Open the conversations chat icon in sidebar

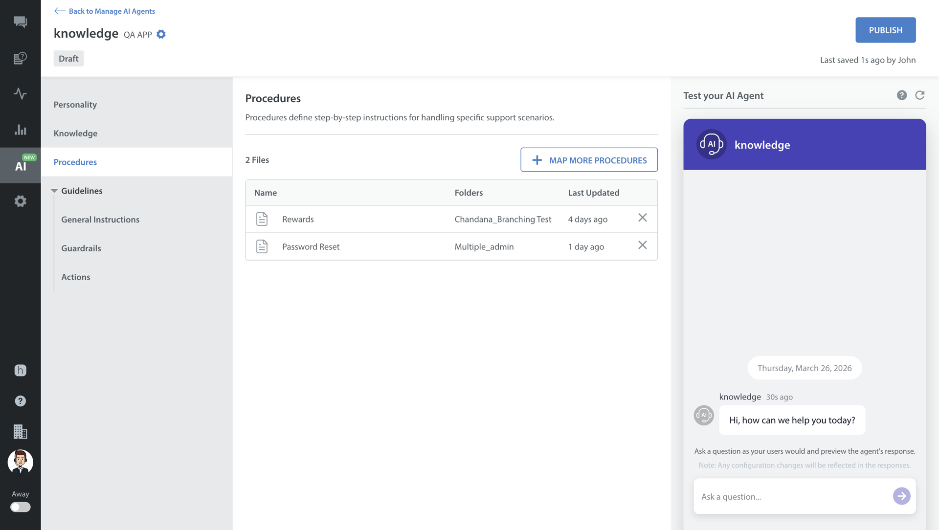(20, 22)
